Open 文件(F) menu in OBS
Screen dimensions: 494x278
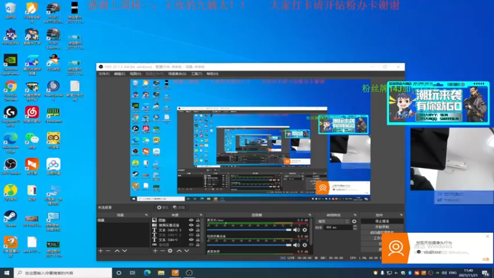104,74
